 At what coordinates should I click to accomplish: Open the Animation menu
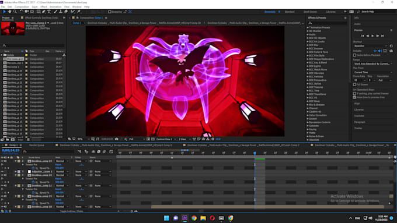[x=55, y=7]
